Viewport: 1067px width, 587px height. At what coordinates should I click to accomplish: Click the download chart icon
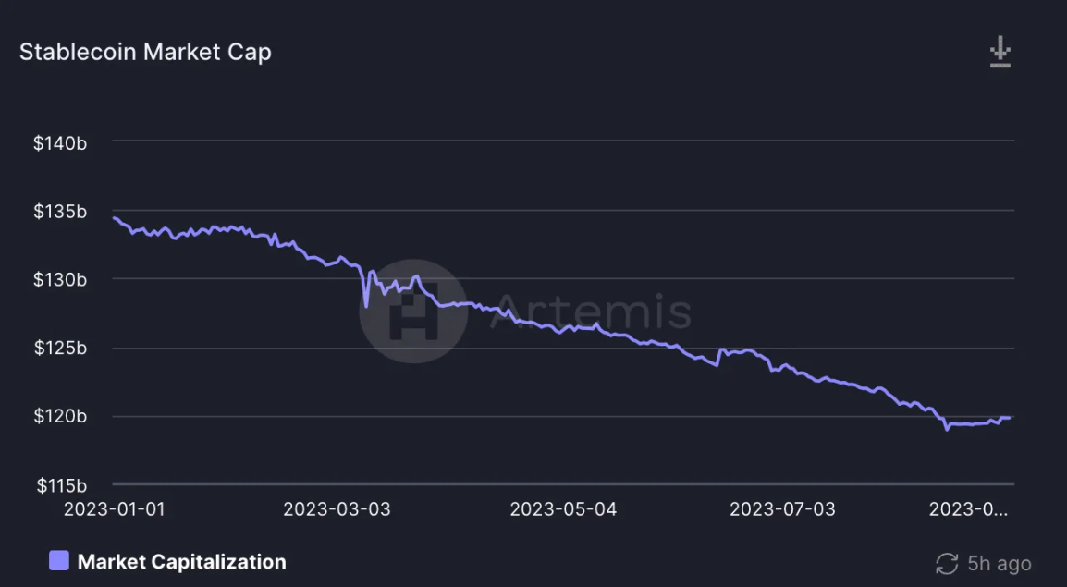1000,53
